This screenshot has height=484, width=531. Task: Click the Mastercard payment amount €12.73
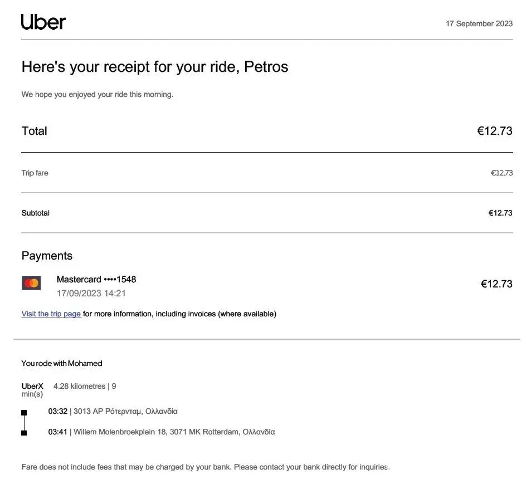coord(496,285)
